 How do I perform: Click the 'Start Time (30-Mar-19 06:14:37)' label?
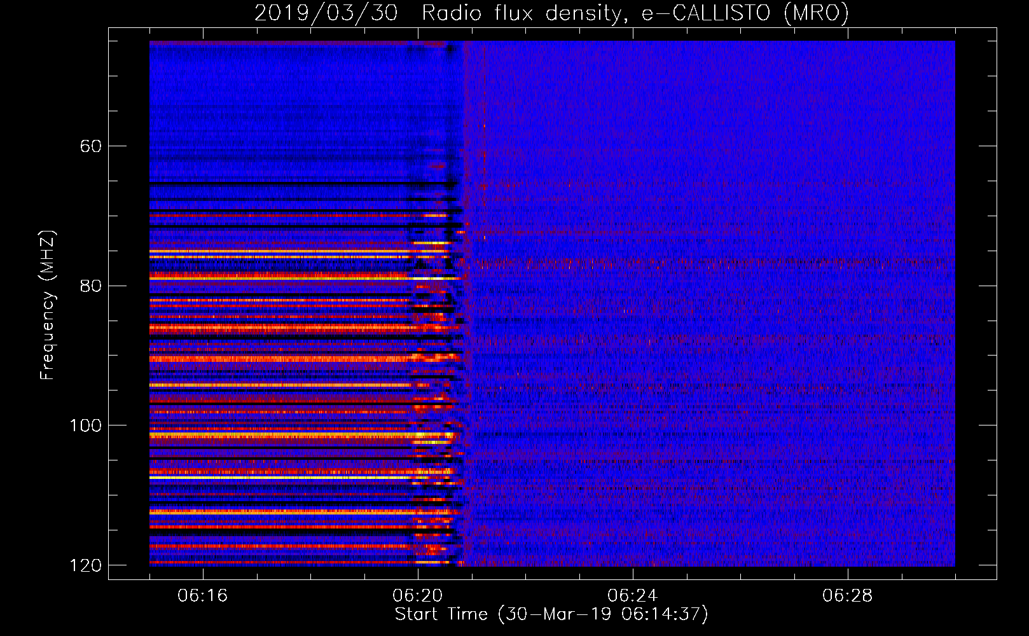(551, 614)
